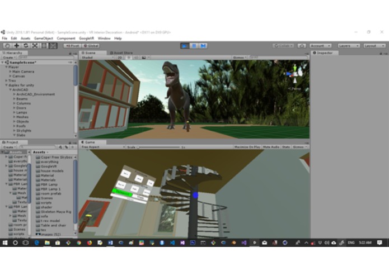Open the Layers dropdown
389x276 pixels.
click(x=349, y=46)
